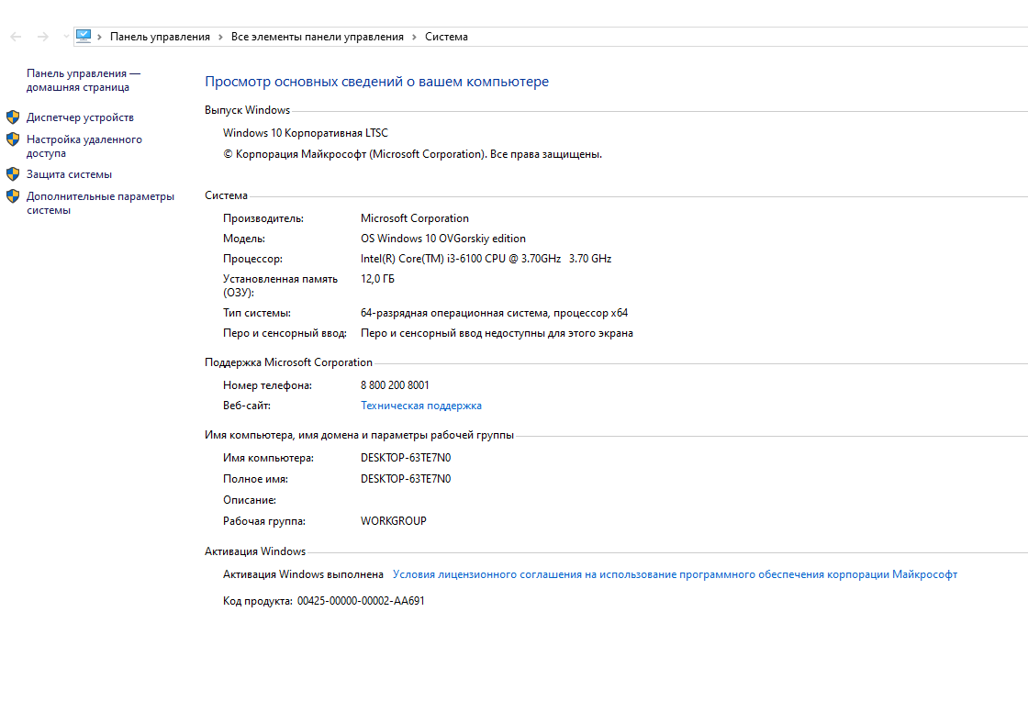Click shield icon beside Диспетчер устройств

click(x=13, y=117)
